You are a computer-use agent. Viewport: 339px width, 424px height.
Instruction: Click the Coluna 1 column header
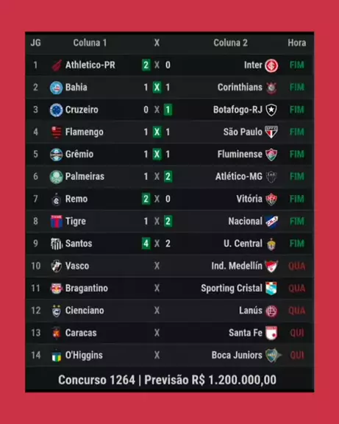(90, 43)
